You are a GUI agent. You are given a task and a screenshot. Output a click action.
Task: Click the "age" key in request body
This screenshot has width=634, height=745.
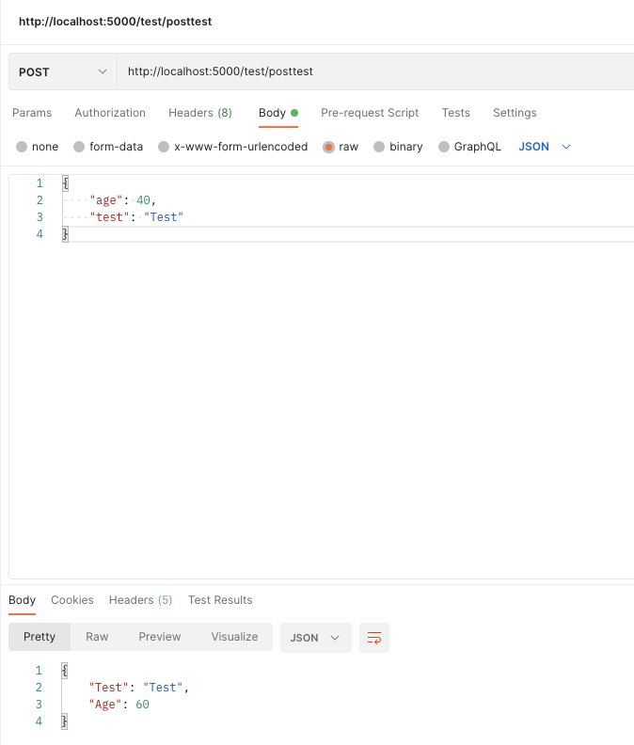click(x=106, y=200)
